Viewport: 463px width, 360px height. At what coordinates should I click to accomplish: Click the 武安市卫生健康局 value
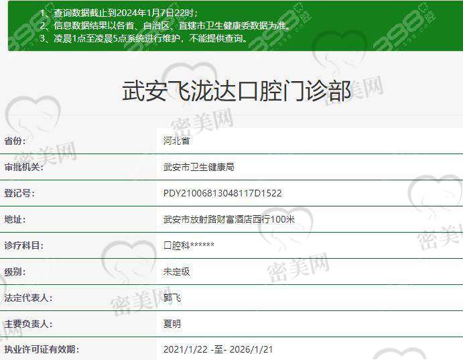(x=199, y=167)
